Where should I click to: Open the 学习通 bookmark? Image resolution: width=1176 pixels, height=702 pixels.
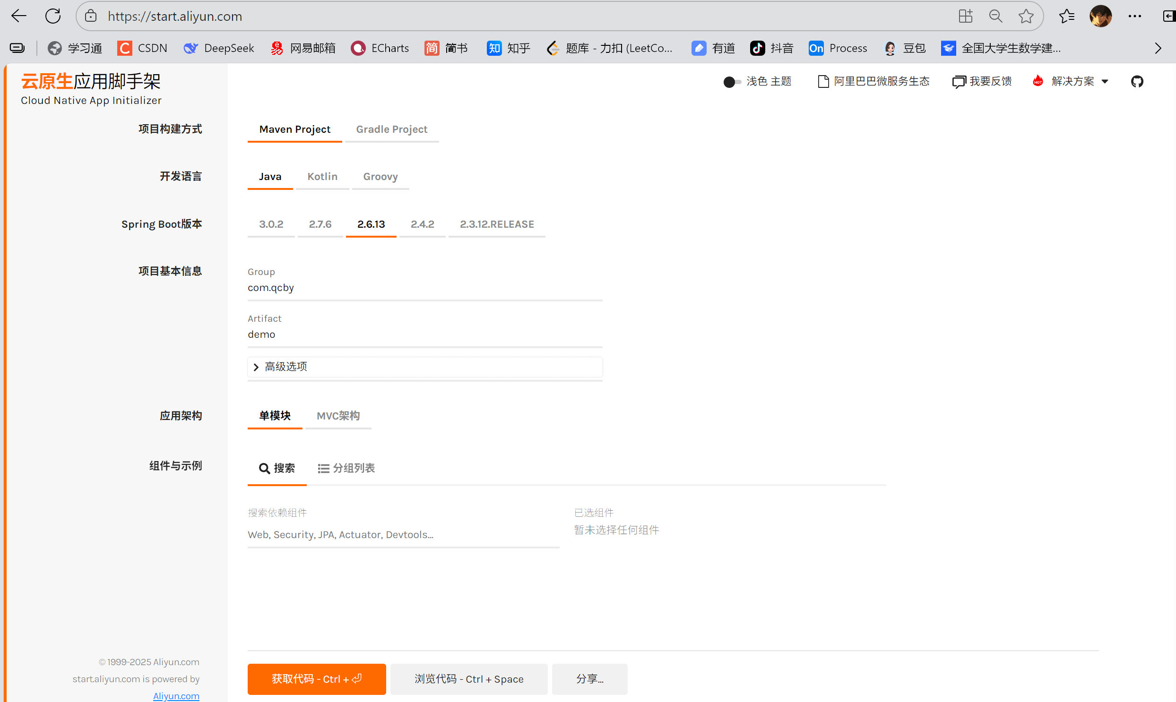(75, 48)
